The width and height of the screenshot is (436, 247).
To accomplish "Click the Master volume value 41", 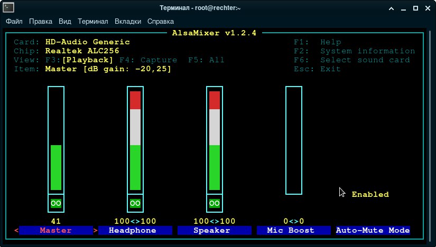I will click(56, 221).
